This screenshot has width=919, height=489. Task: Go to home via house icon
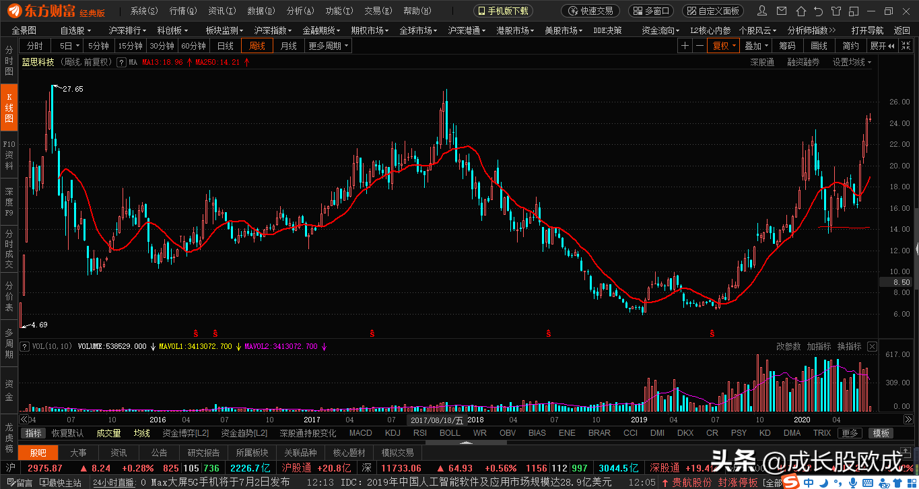click(800, 11)
